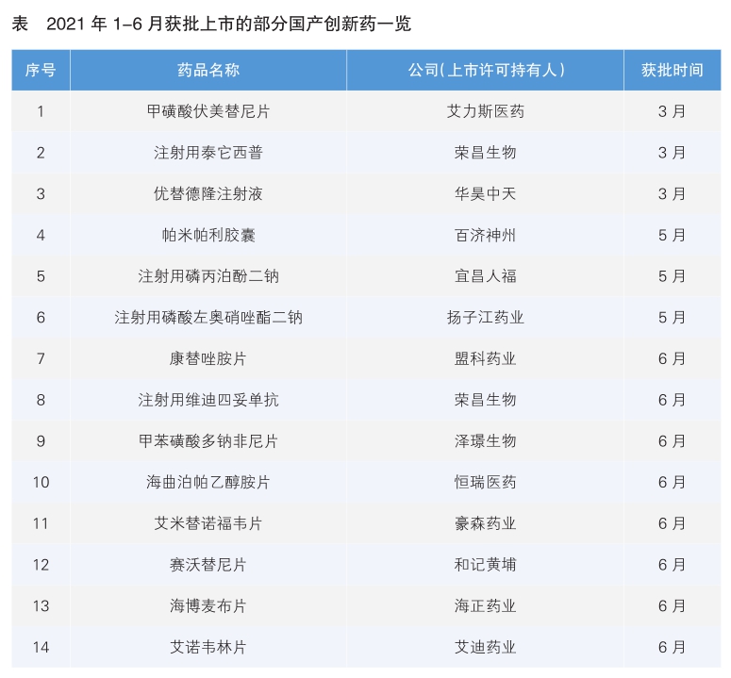Click the table title starting with 表 2021 年
This screenshot has height=678, width=731.
tap(211, 25)
